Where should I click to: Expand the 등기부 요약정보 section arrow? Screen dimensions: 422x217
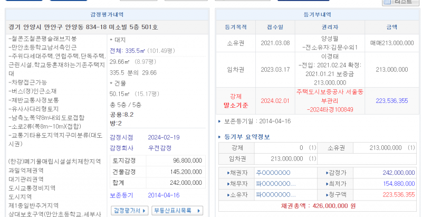tap(220, 137)
